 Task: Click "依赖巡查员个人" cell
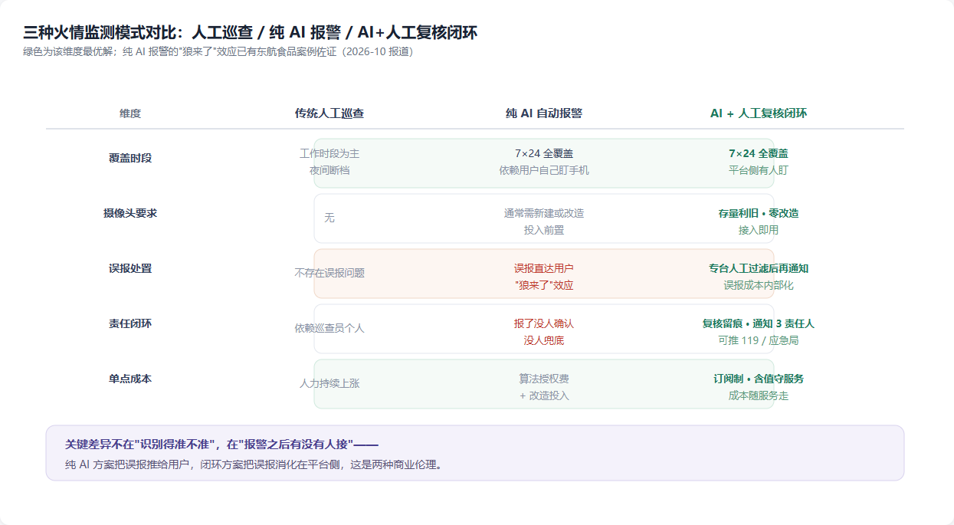pyautogui.click(x=329, y=328)
